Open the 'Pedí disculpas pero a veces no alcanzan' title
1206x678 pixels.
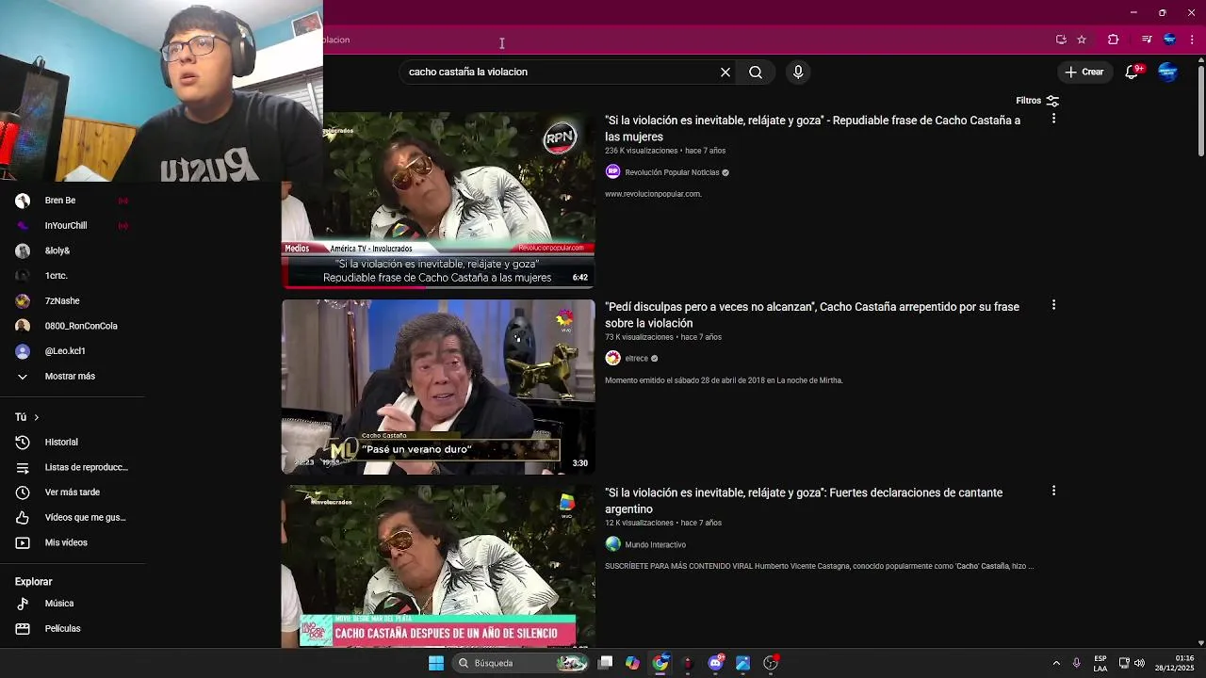(812, 315)
